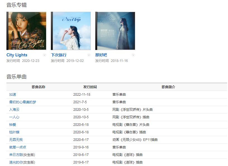
Task: Open the song link 就差一点点
Action: click(18, 147)
